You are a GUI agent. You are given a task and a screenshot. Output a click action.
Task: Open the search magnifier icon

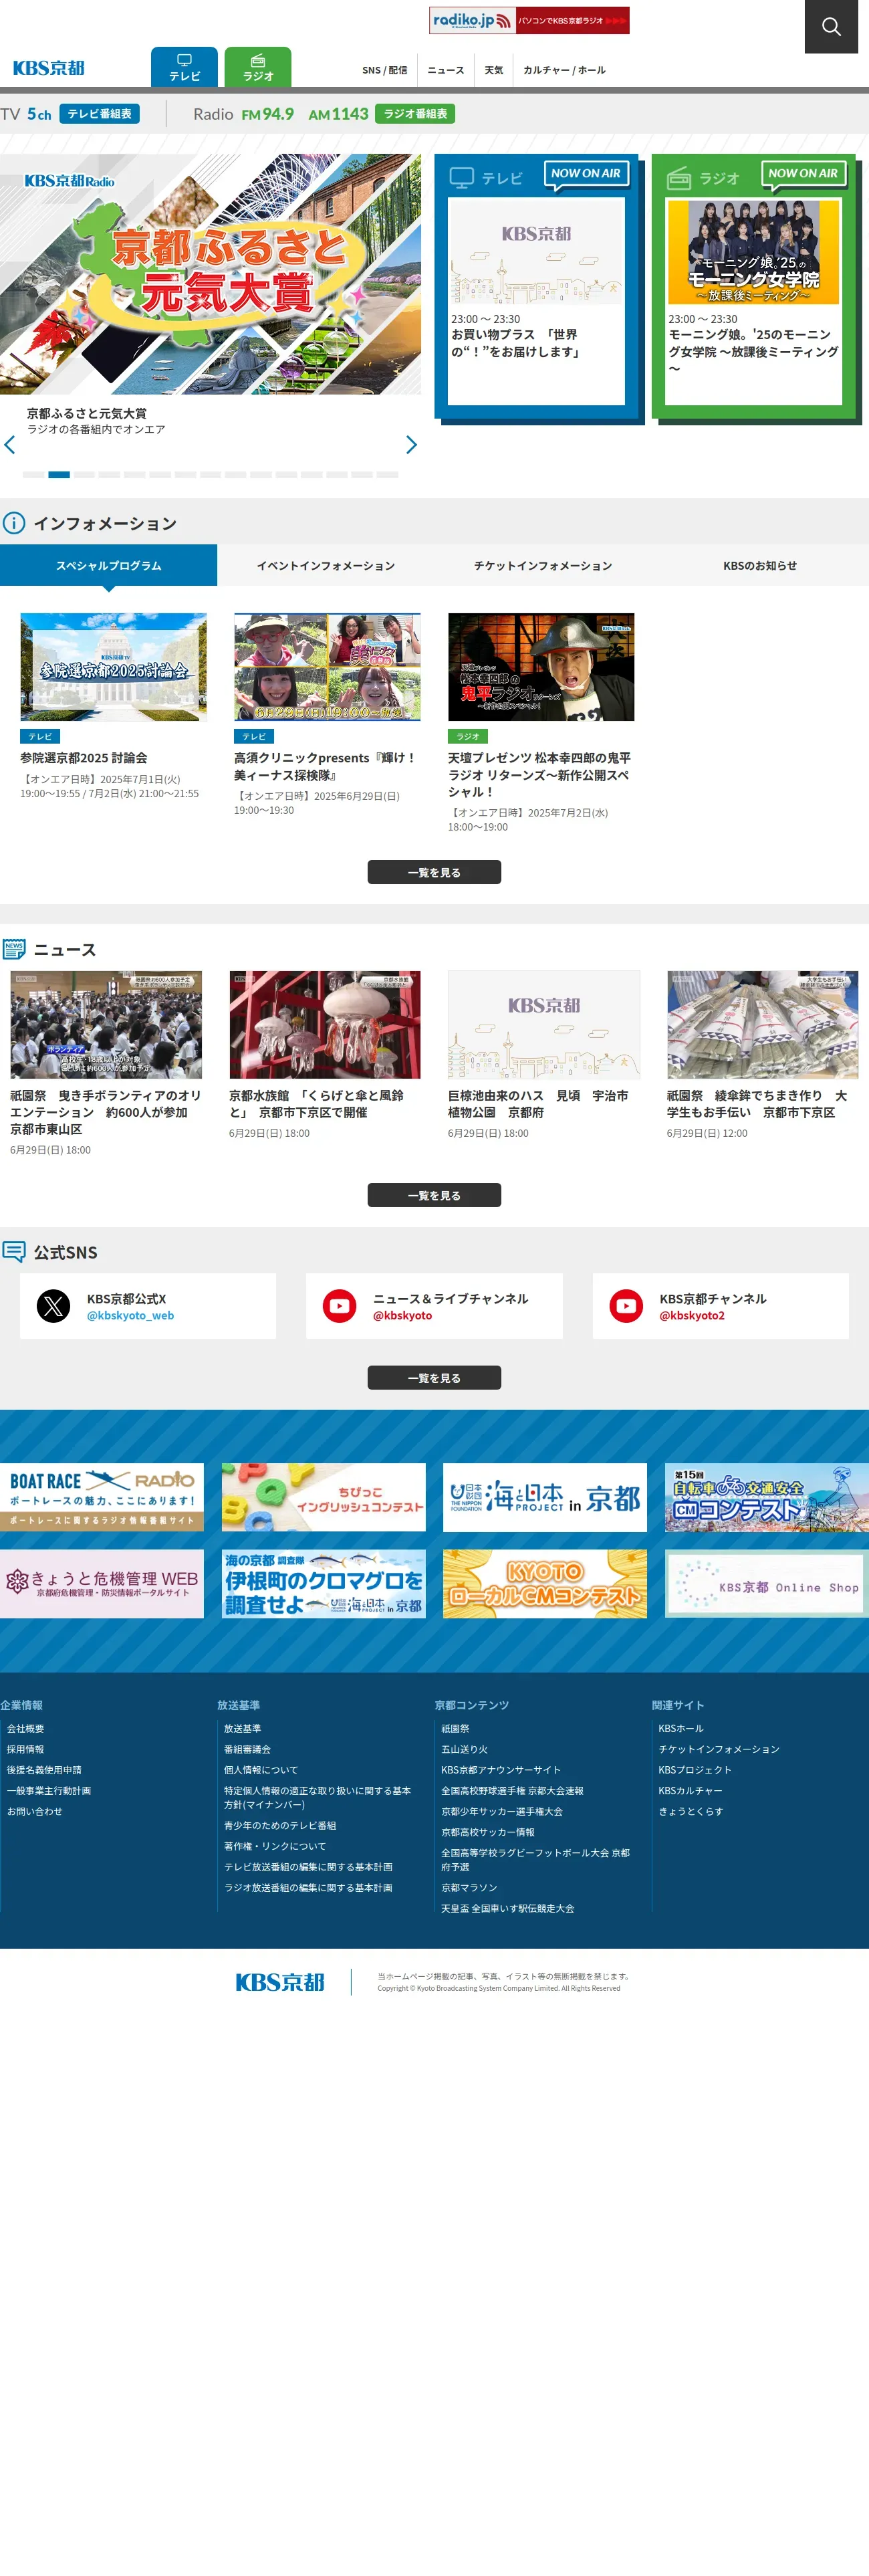(x=831, y=26)
